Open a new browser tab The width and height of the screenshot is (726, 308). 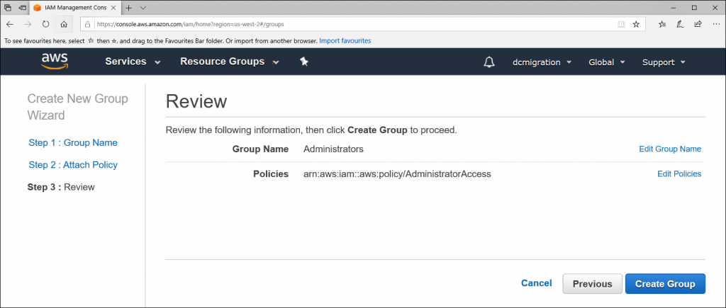tap(128, 7)
